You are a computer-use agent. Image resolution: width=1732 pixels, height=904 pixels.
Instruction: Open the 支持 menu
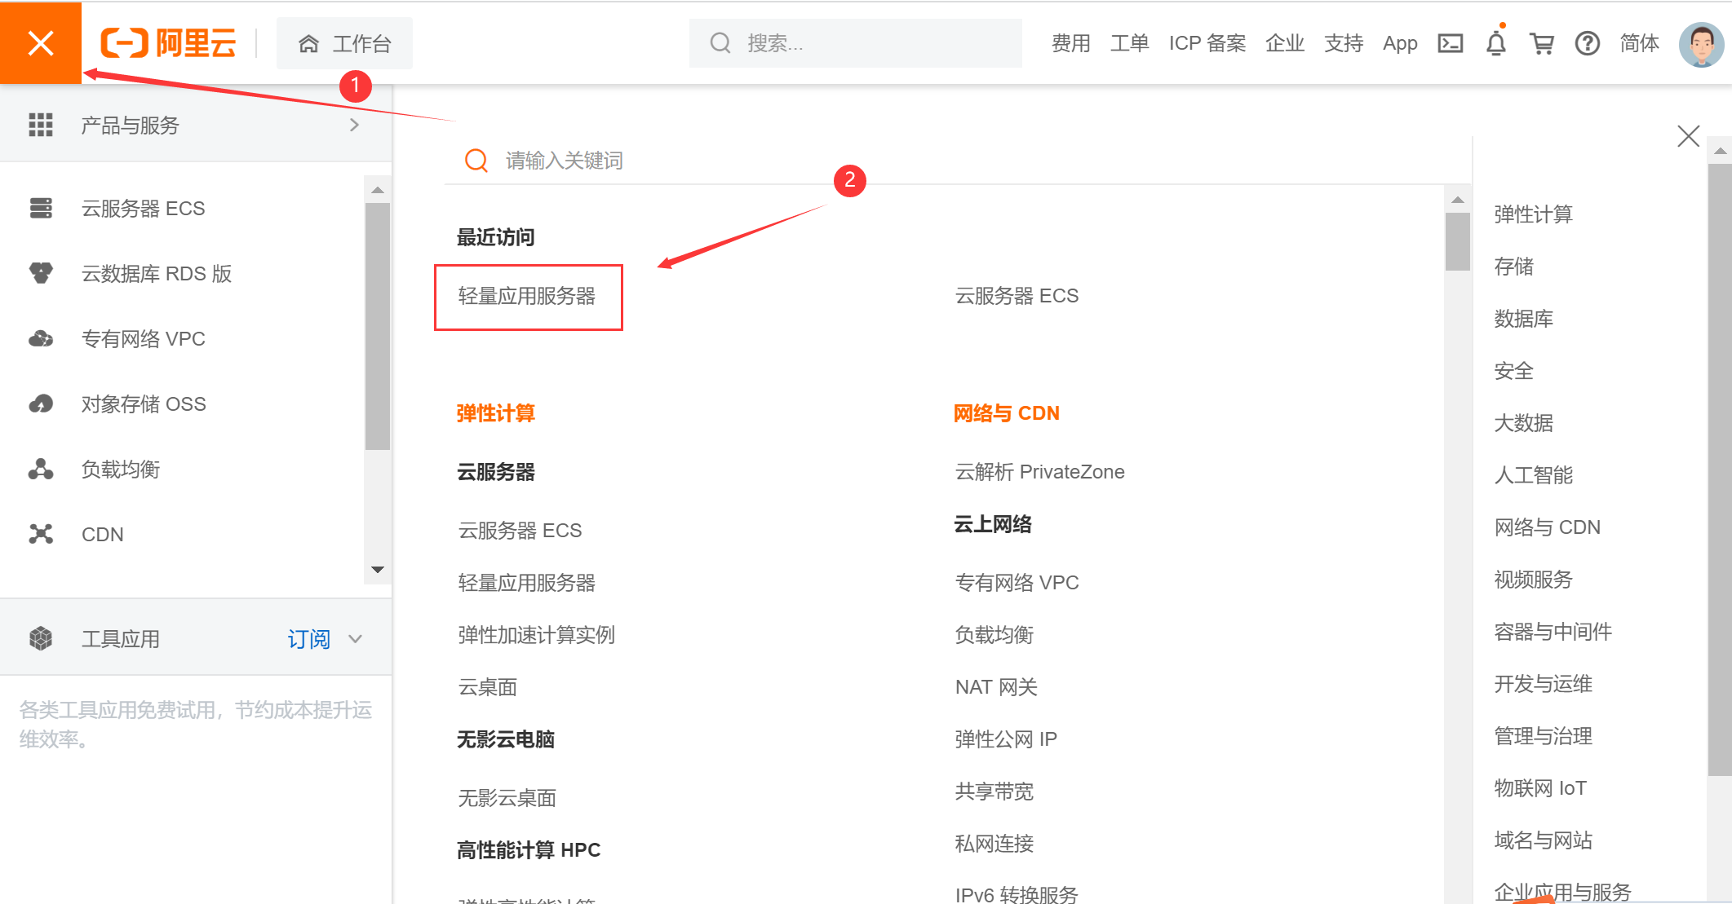click(x=1344, y=43)
